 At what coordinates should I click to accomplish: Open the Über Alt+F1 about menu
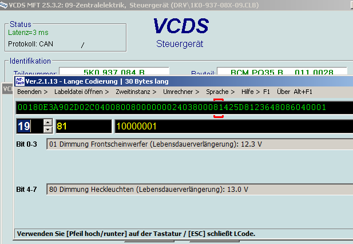(295, 92)
